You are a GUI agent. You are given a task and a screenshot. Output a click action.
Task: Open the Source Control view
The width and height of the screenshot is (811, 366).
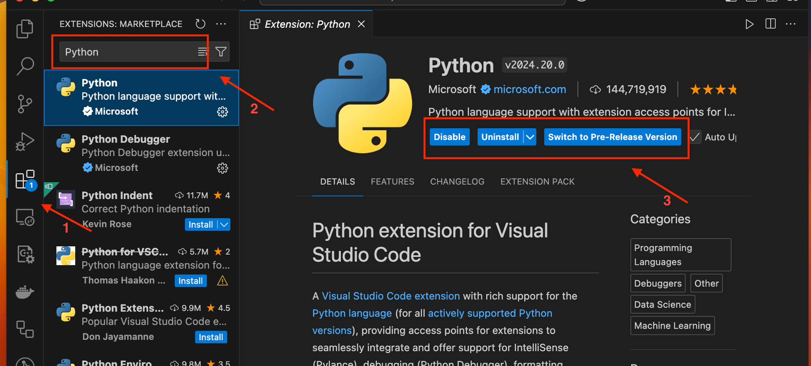[x=25, y=104]
